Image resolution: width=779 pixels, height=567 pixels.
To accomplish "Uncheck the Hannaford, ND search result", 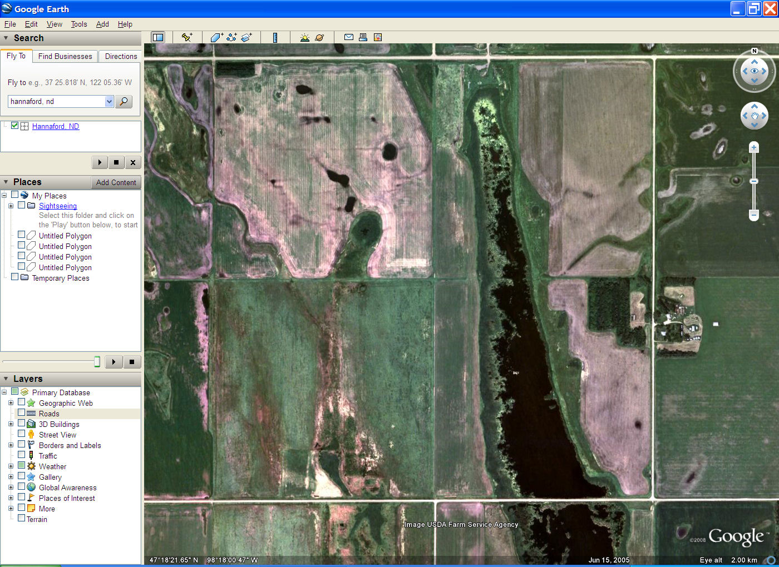I will coord(14,126).
